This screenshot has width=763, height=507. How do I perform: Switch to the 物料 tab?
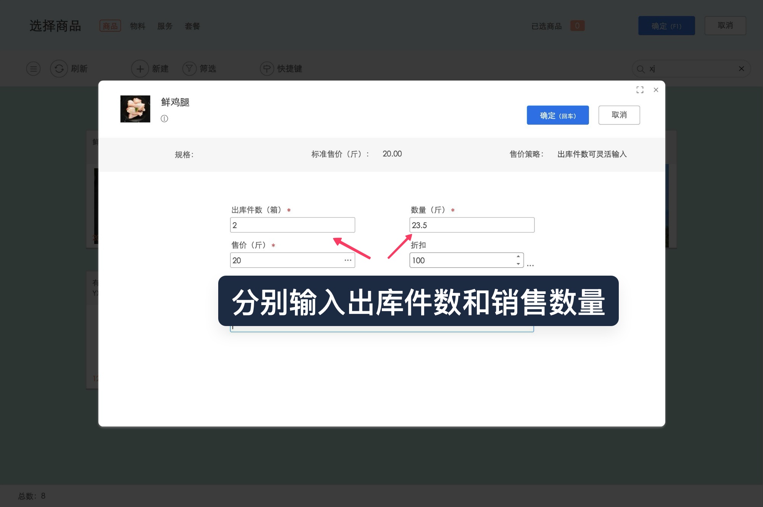138,26
